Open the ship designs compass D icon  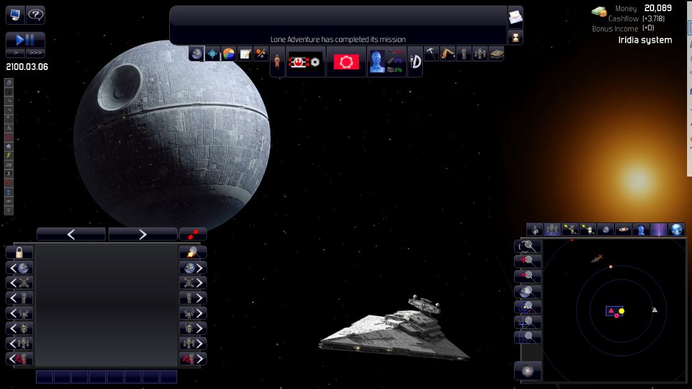click(x=415, y=62)
